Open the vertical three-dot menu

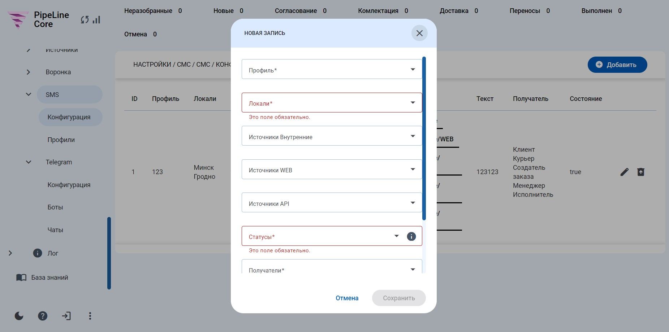pos(90,316)
